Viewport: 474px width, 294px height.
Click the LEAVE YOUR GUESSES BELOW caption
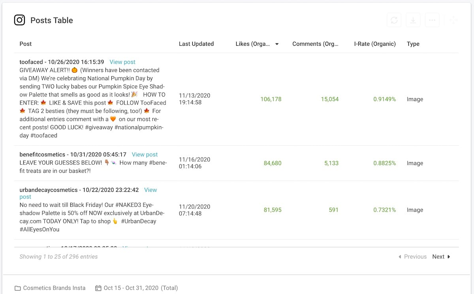click(x=94, y=167)
